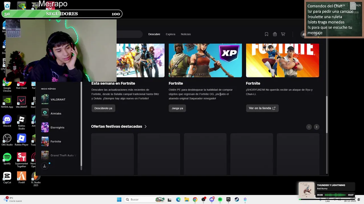Open the gift redeem icon in Epic header
Image resolution: width=364 pixels, height=204 pixels.
coord(275,34)
